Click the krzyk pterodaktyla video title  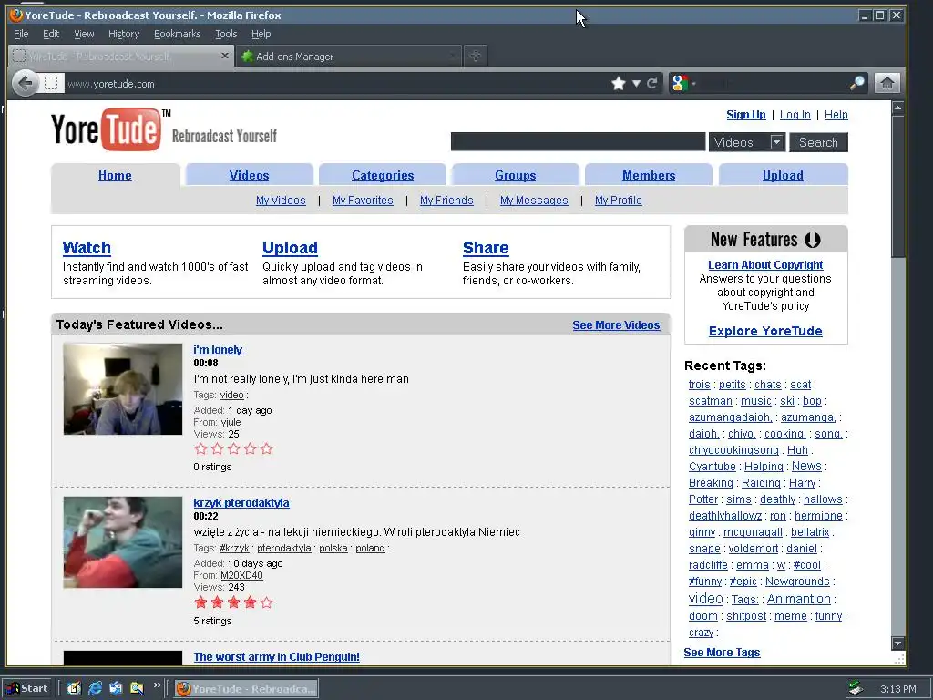241,502
